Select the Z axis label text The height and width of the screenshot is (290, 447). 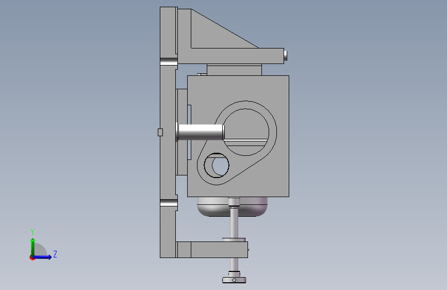point(55,254)
